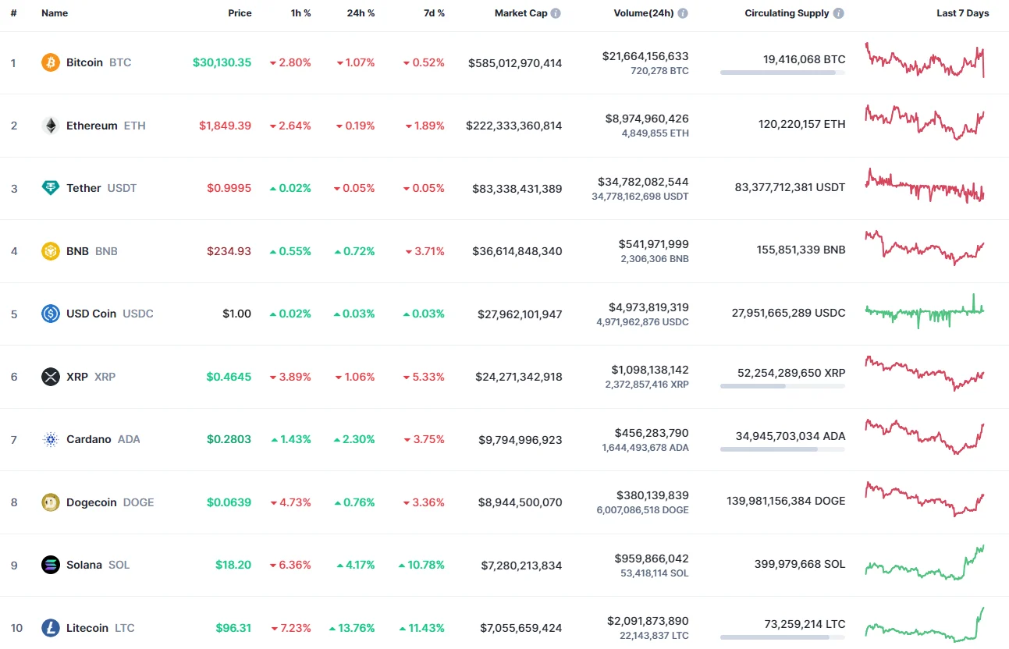Click the Ethereum diamond logo

pyautogui.click(x=50, y=125)
